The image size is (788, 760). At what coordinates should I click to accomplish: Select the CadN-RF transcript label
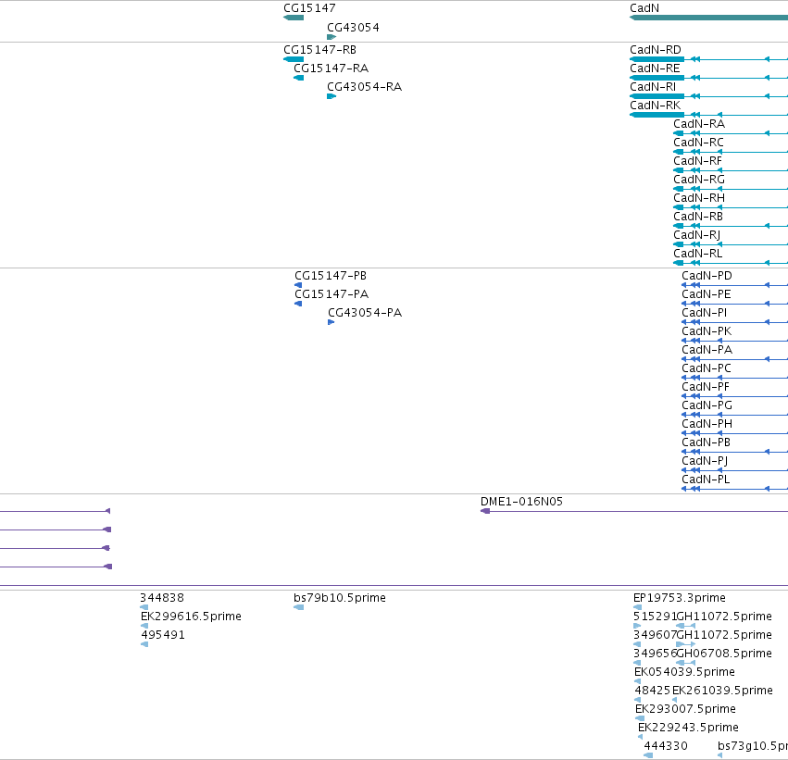click(697, 161)
